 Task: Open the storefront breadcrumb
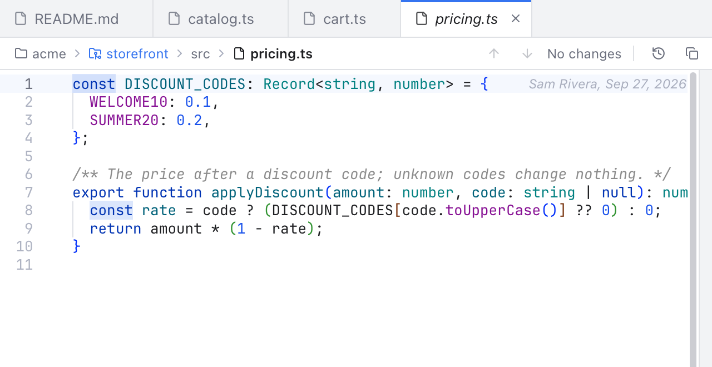pos(128,54)
